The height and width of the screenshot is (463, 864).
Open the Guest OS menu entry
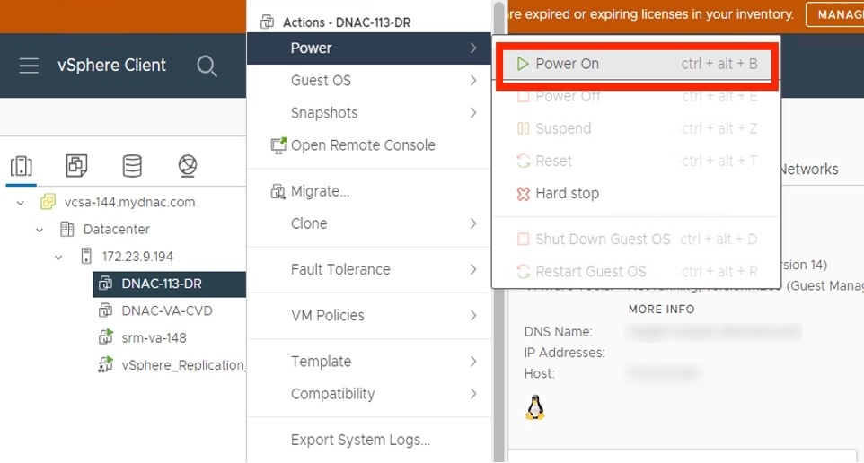click(x=368, y=81)
